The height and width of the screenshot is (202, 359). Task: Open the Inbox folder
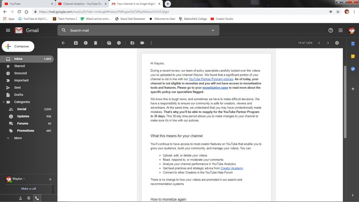(x=27, y=59)
